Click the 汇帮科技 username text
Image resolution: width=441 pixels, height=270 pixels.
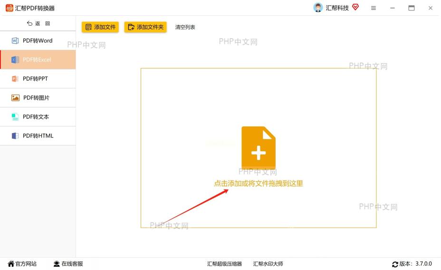337,8
